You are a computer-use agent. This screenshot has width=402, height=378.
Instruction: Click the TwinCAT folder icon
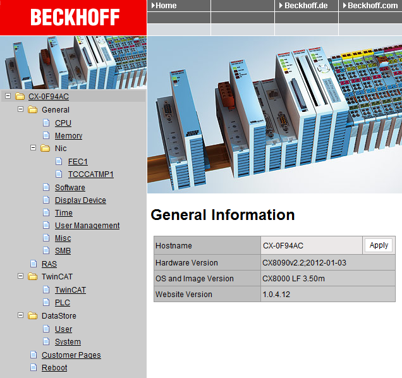[33, 276]
